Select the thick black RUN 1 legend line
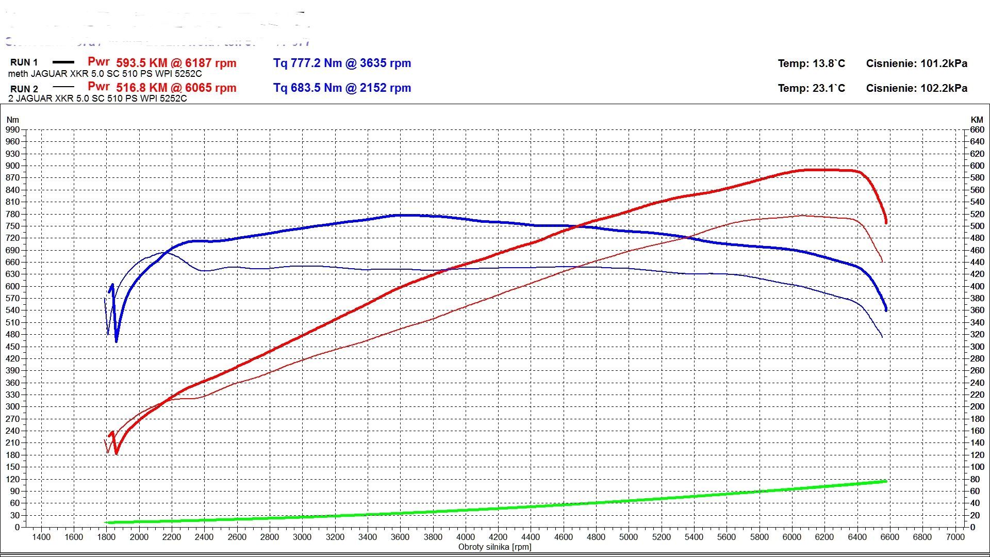This screenshot has height=557, width=990. [63, 62]
